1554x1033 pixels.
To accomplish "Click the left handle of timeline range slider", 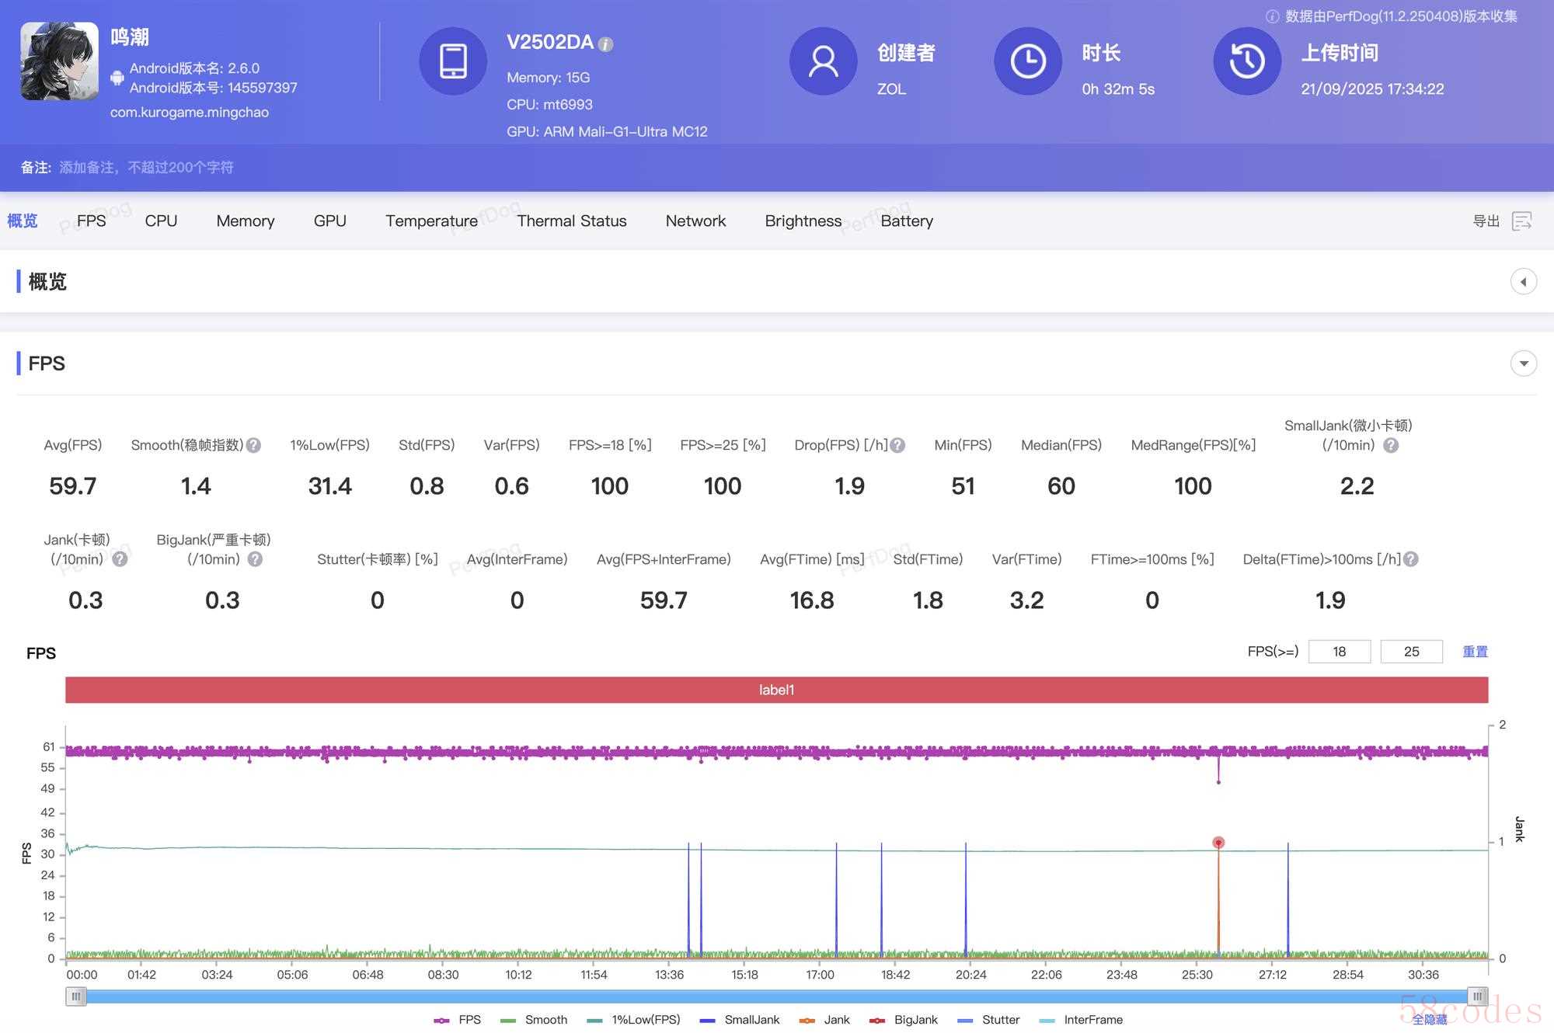I will pos(75,996).
